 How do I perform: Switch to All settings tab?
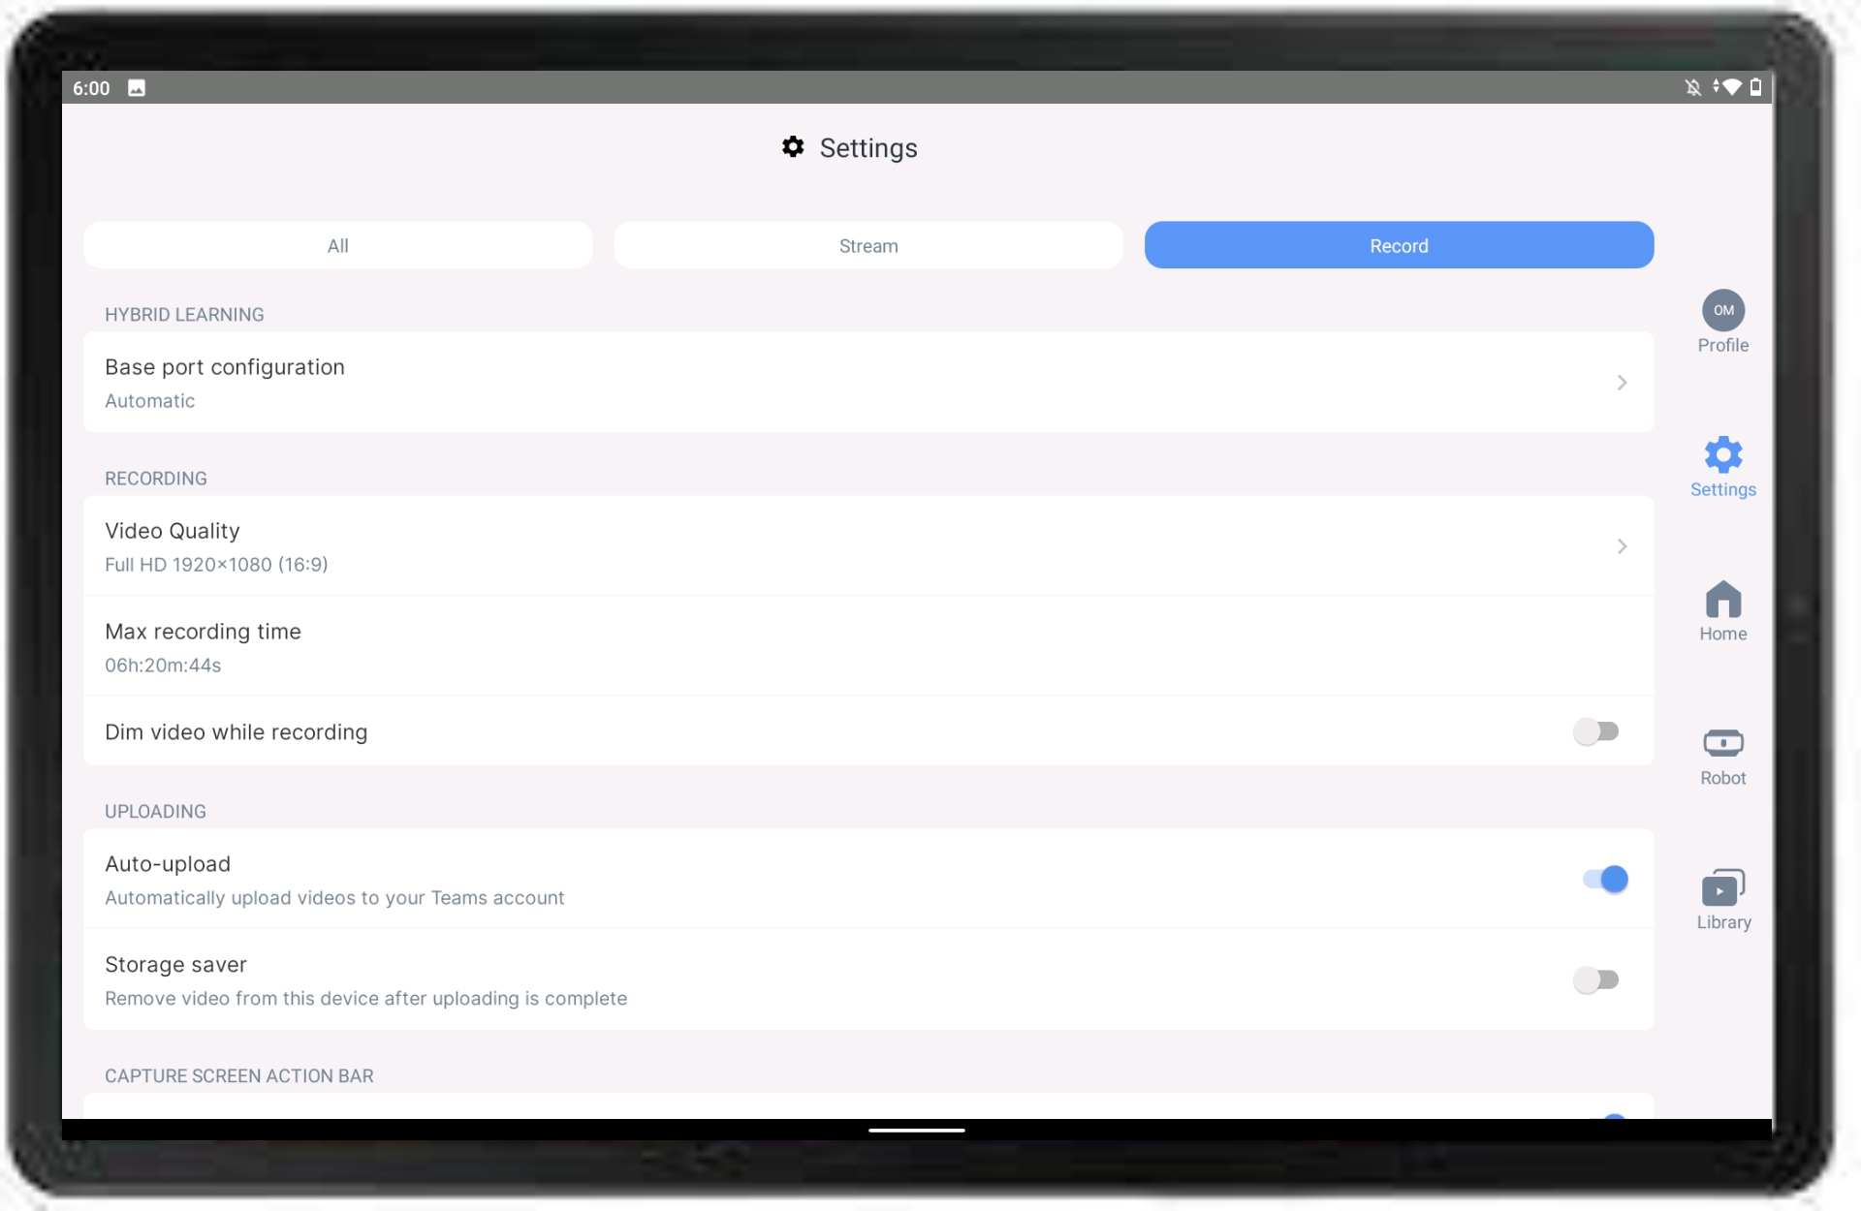click(337, 245)
